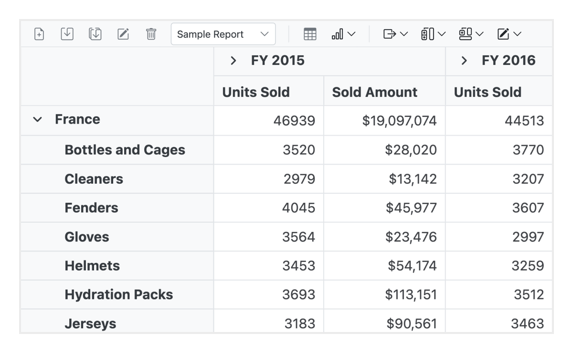The image size is (573, 353).
Task: Expand the FY 2015 column group
Action: [233, 61]
